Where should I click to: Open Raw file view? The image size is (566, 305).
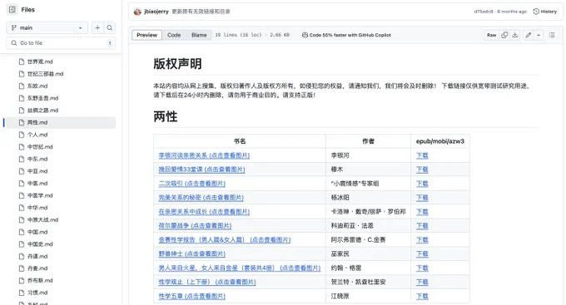pyautogui.click(x=491, y=35)
